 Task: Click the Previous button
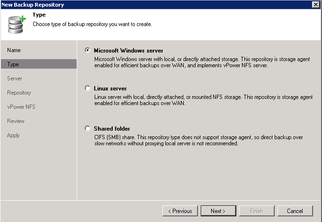(180, 211)
